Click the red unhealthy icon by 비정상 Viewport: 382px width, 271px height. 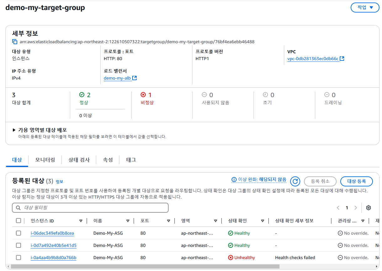143,95
